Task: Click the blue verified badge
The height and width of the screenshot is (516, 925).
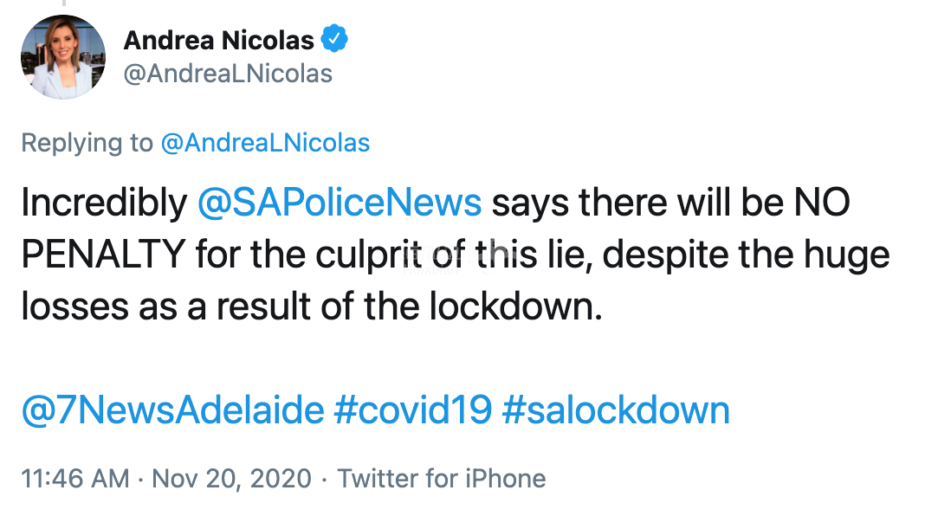Action: [334, 39]
